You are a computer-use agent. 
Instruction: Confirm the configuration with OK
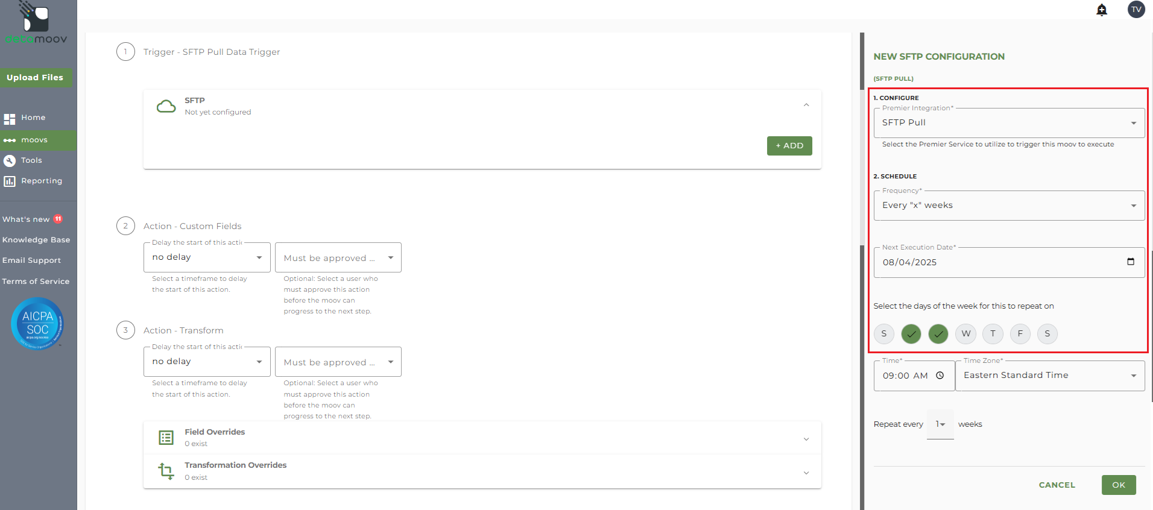[1119, 485]
